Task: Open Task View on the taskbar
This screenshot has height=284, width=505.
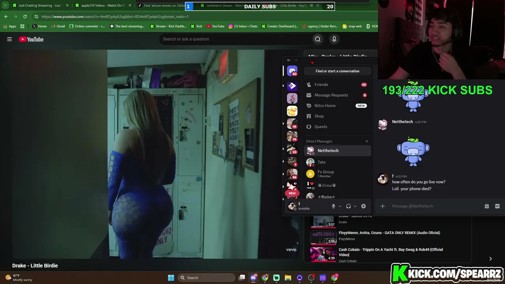Action: pyautogui.click(x=242, y=278)
